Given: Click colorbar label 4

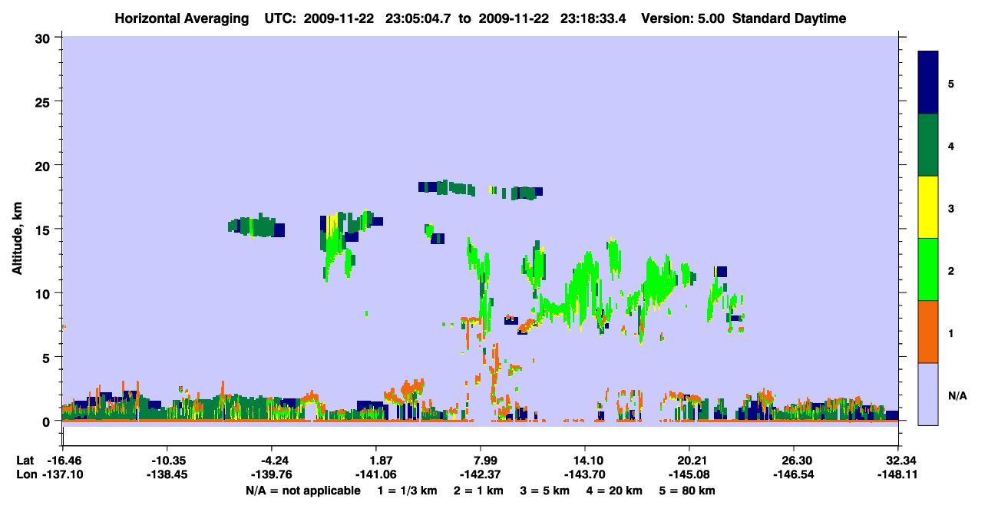Looking at the screenshot, I should (x=951, y=145).
